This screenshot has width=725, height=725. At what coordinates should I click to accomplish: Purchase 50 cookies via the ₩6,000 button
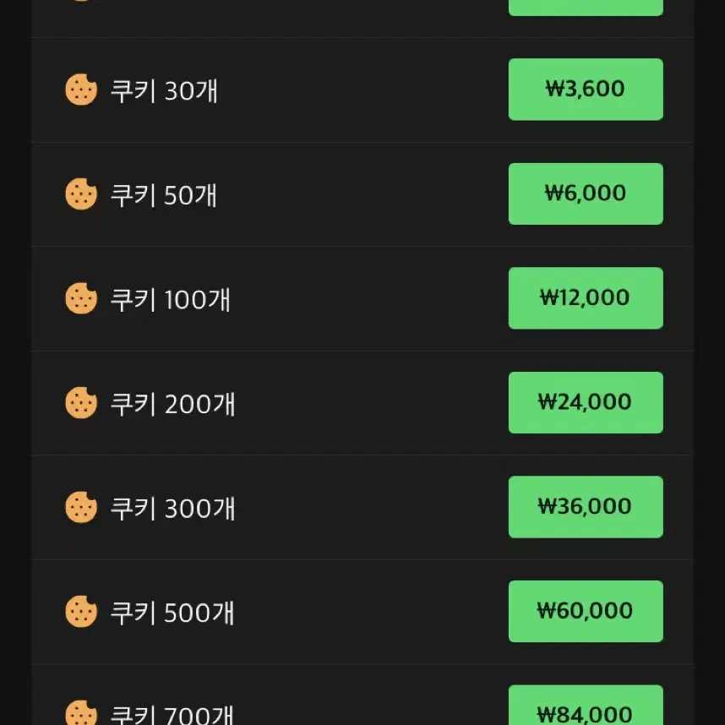click(x=586, y=194)
